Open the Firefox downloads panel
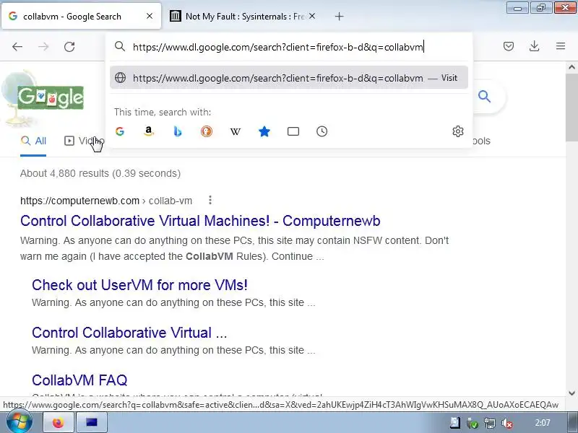 [x=534, y=46]
